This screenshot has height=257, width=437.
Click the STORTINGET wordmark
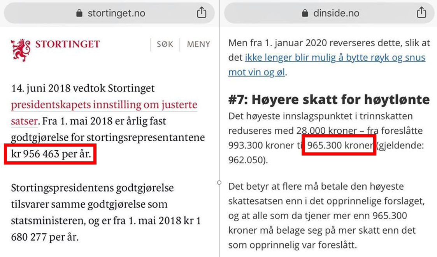(67, 44)
